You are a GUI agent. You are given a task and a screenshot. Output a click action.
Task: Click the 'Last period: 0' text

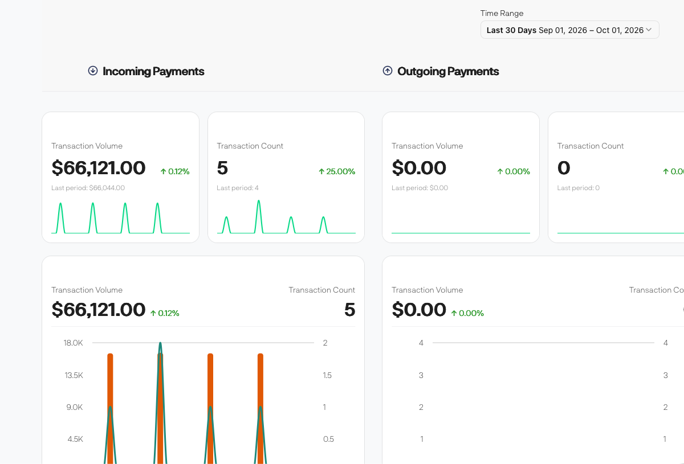578,188
